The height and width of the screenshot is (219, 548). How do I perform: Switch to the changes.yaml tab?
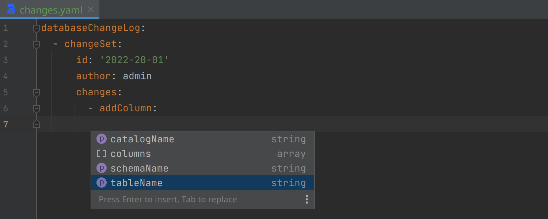(51, 10)
